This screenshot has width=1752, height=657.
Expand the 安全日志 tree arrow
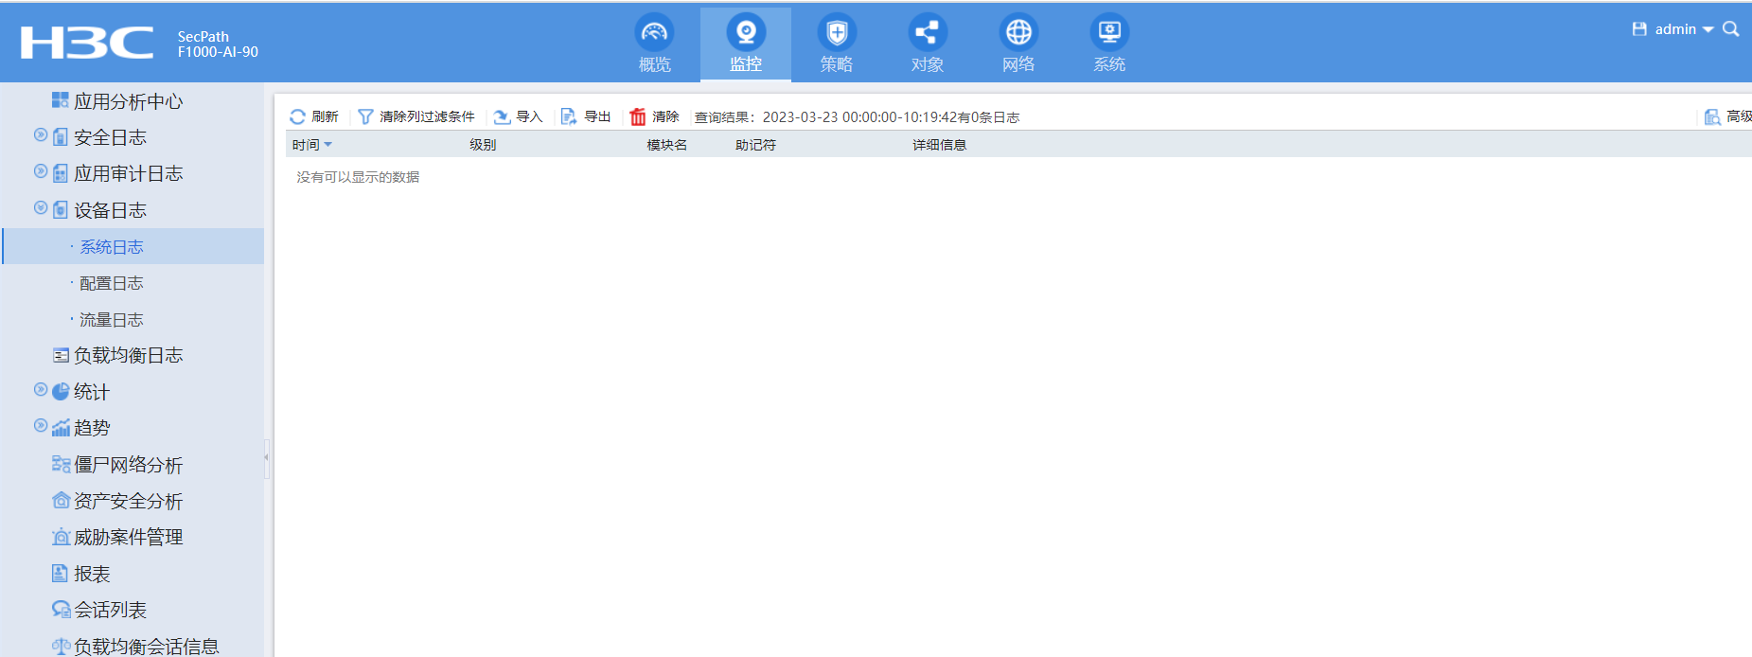41,135
